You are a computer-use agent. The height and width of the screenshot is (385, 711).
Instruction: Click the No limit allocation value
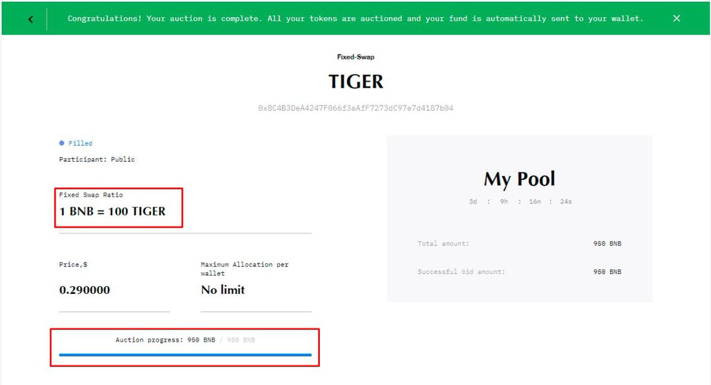pyautogui.click(x=223, y=290)
